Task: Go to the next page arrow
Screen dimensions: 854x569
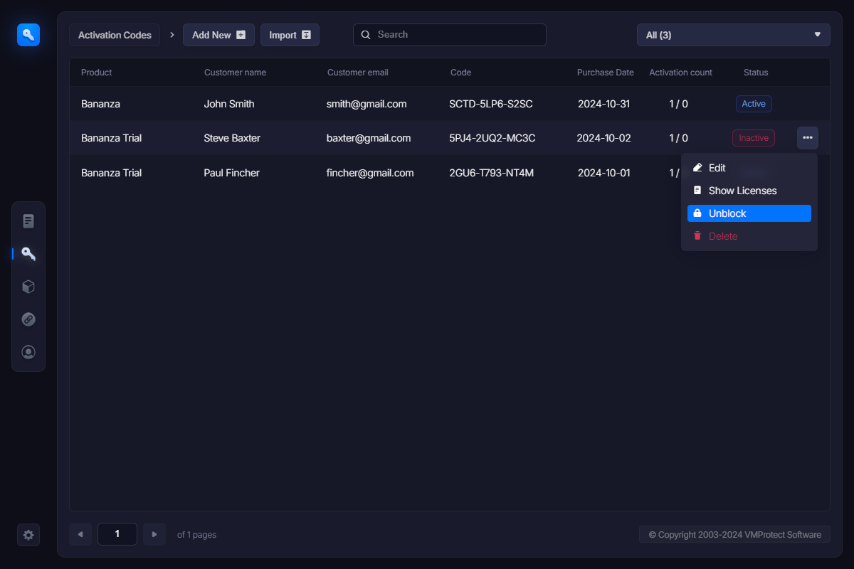Action: [154, 534]
